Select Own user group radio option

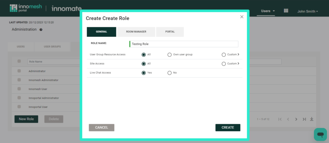(170, 55)
